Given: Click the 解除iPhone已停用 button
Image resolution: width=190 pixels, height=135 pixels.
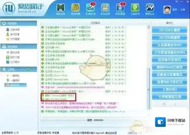Looking at the screenshot, I should point(169,67).
